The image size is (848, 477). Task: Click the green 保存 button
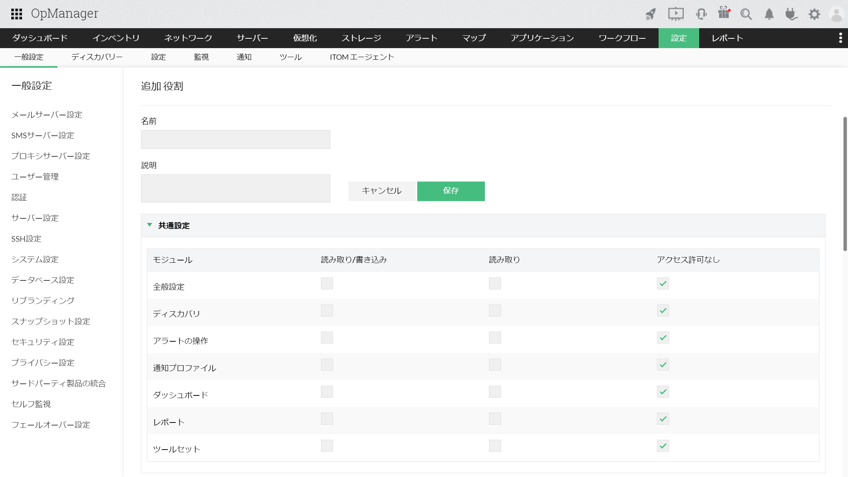coord(451,191)
